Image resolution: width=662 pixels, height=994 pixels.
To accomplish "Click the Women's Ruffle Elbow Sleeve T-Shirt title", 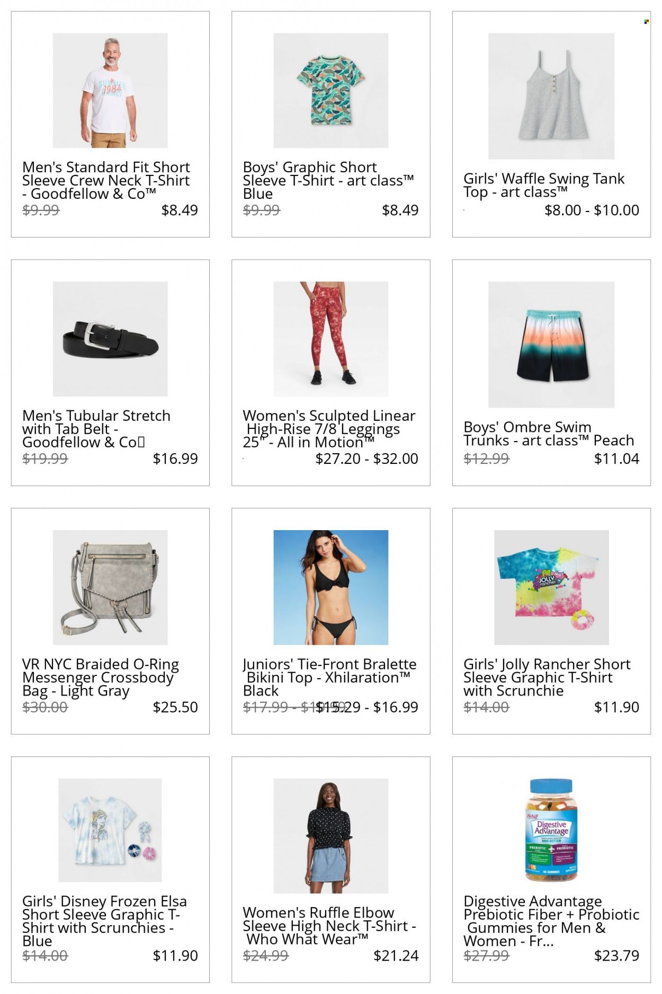I will pos(329,926).
